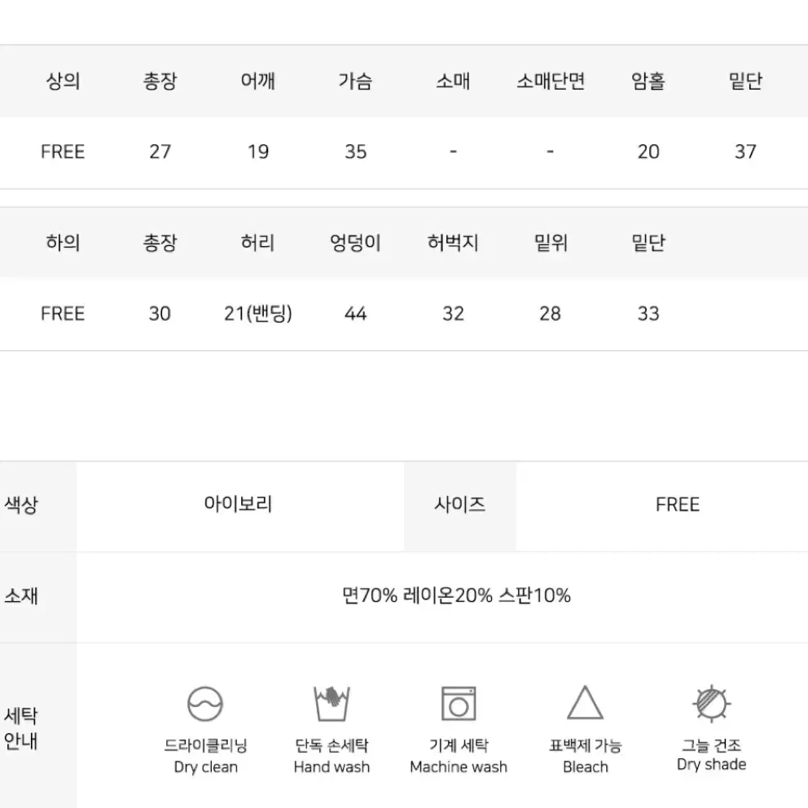Click the 소매단면 column header
This screenshot has width=808, height=808.
point(551,81)
